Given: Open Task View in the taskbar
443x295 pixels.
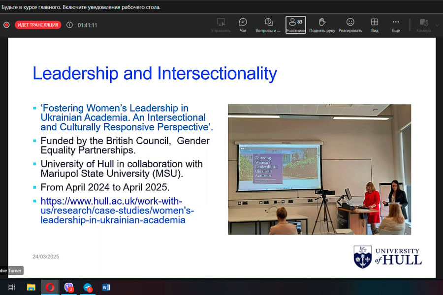Looking at the screenshot, I should pos(12,287).
